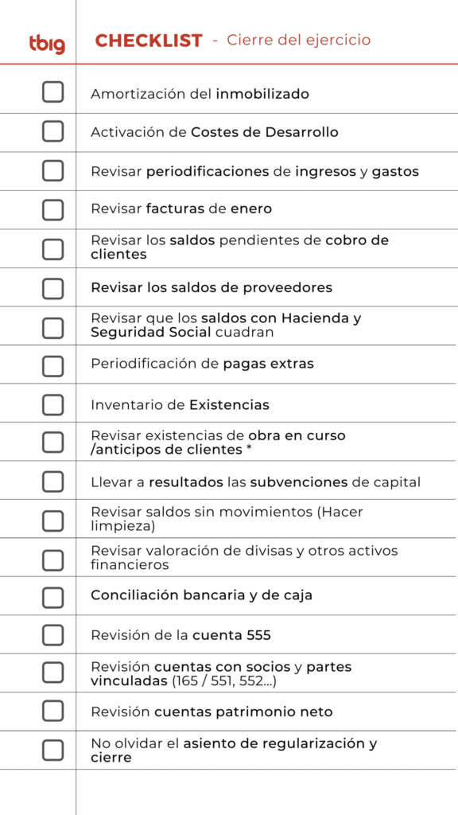Check the cuentas con socios checkbox
Viewport: 458px width, 815px height.
point(53,673)
